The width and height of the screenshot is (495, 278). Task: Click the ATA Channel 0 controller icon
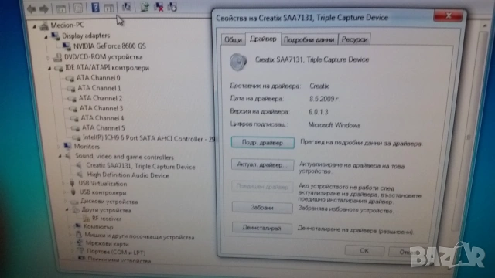coord(70,78)
